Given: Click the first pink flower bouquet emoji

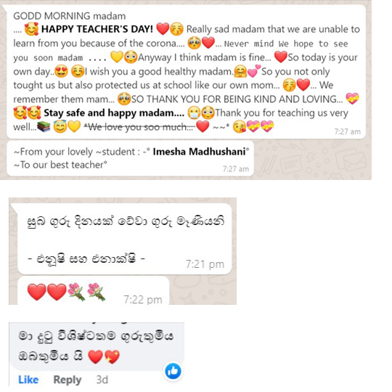Looking at the screenshot, I should click(76, 292).
